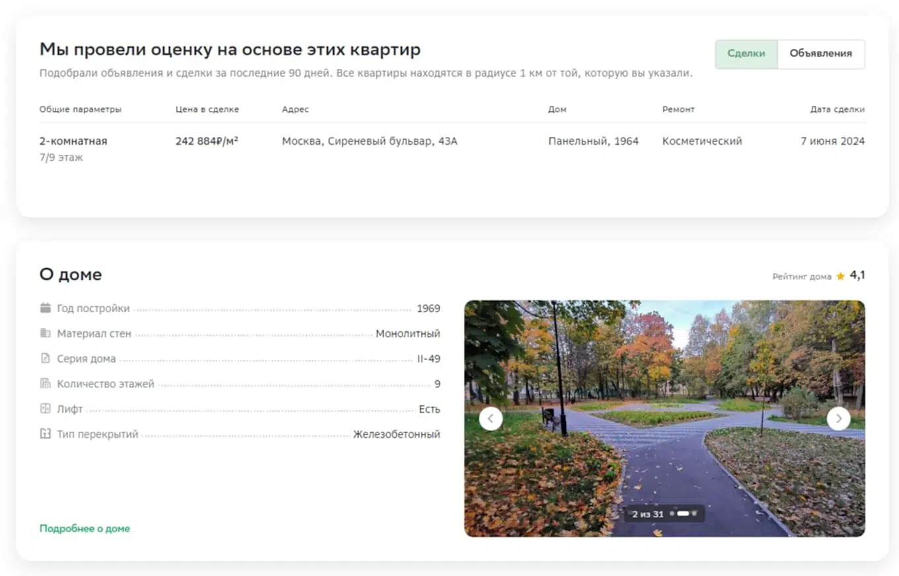Click the Адрес column header
This screenshot has height=576, width=899.
click(x=295, y=109)
